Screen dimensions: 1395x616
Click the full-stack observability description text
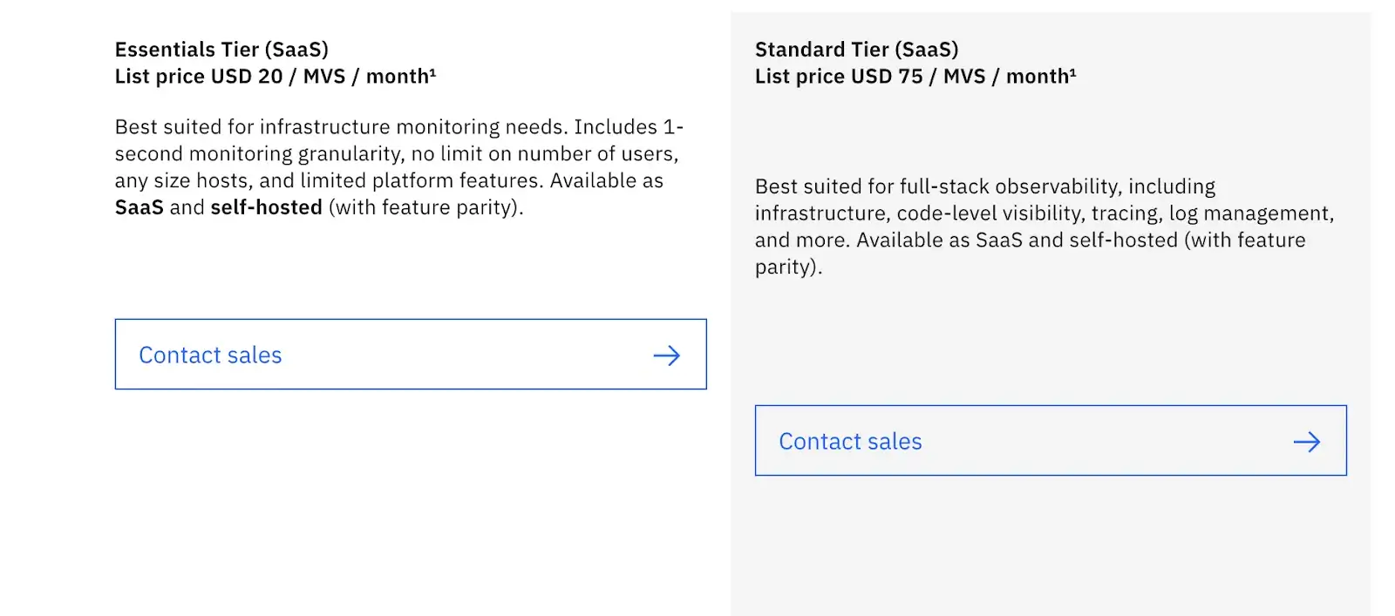coord(984,186)
